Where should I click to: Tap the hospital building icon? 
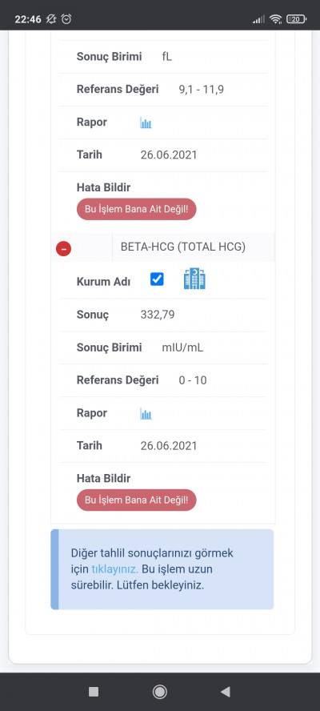tap(194, 279)
